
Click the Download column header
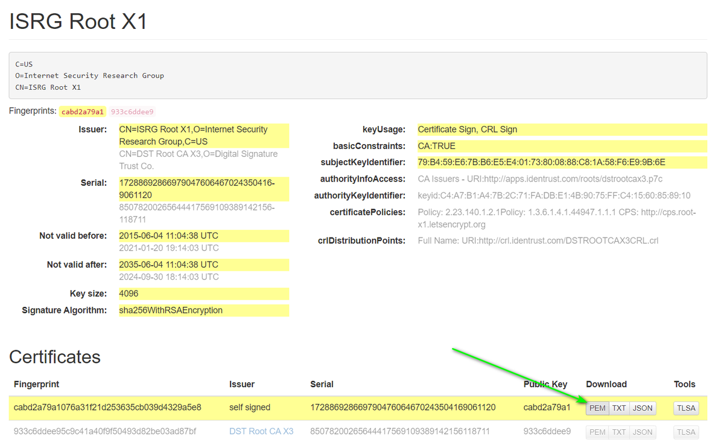[606, 384]
